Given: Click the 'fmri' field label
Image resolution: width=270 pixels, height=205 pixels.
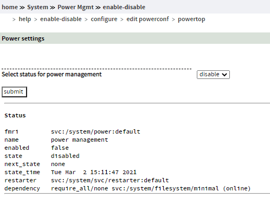Looking at the screenshot, I should (x=11, y=132).
